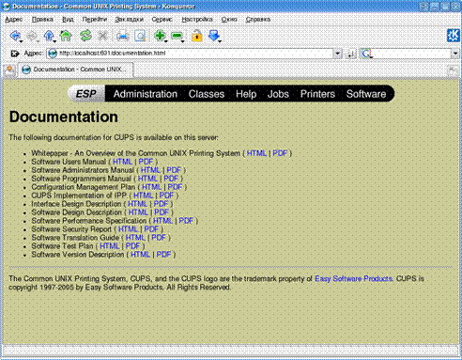Open PDF link for Software Version Description
Screen dimensions: 462x360
click(163, 255)
